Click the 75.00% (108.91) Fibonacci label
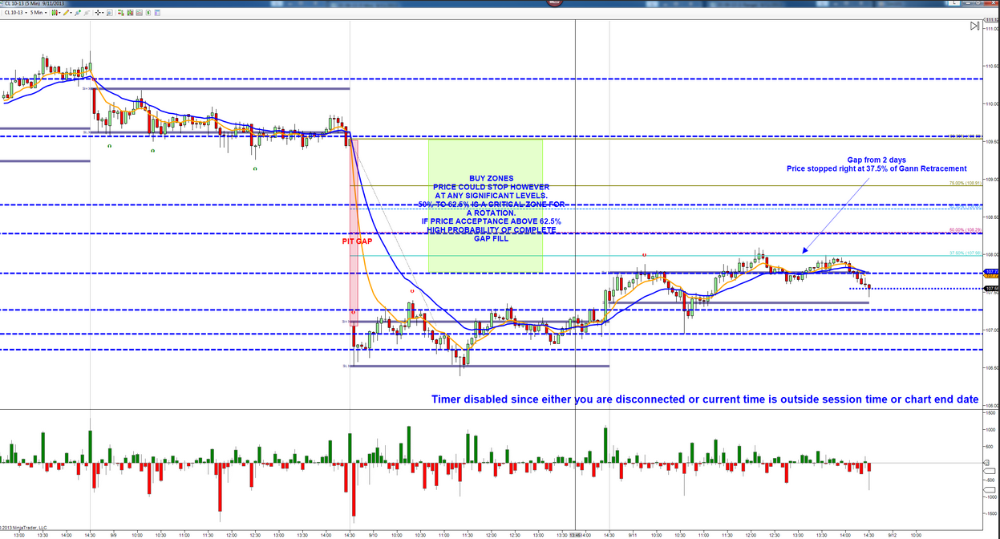The height and width of the screenshot is (539, 1000). click(966, 183)
